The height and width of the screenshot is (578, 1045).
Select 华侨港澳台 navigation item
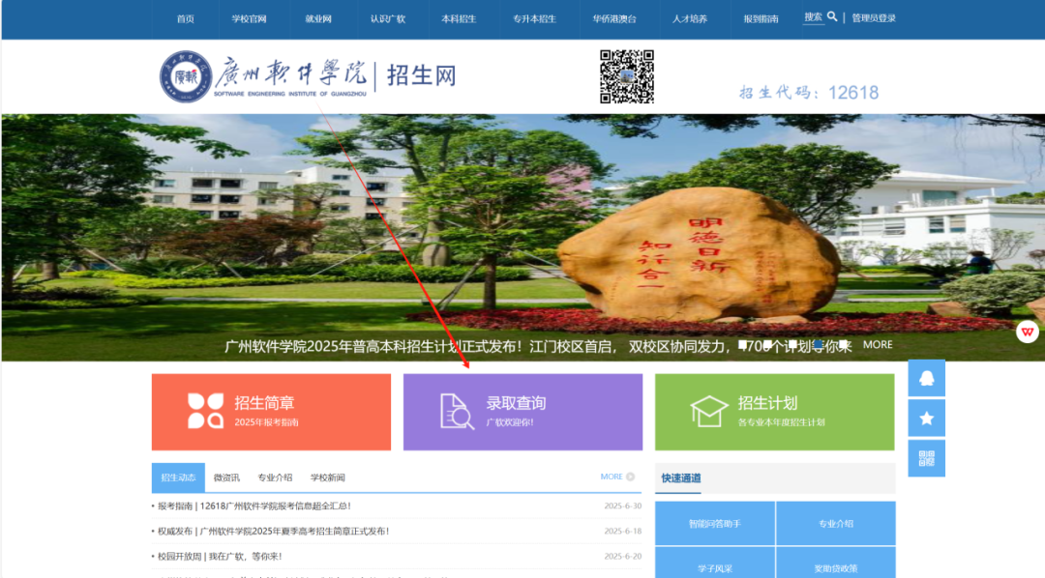click(614, 18)
